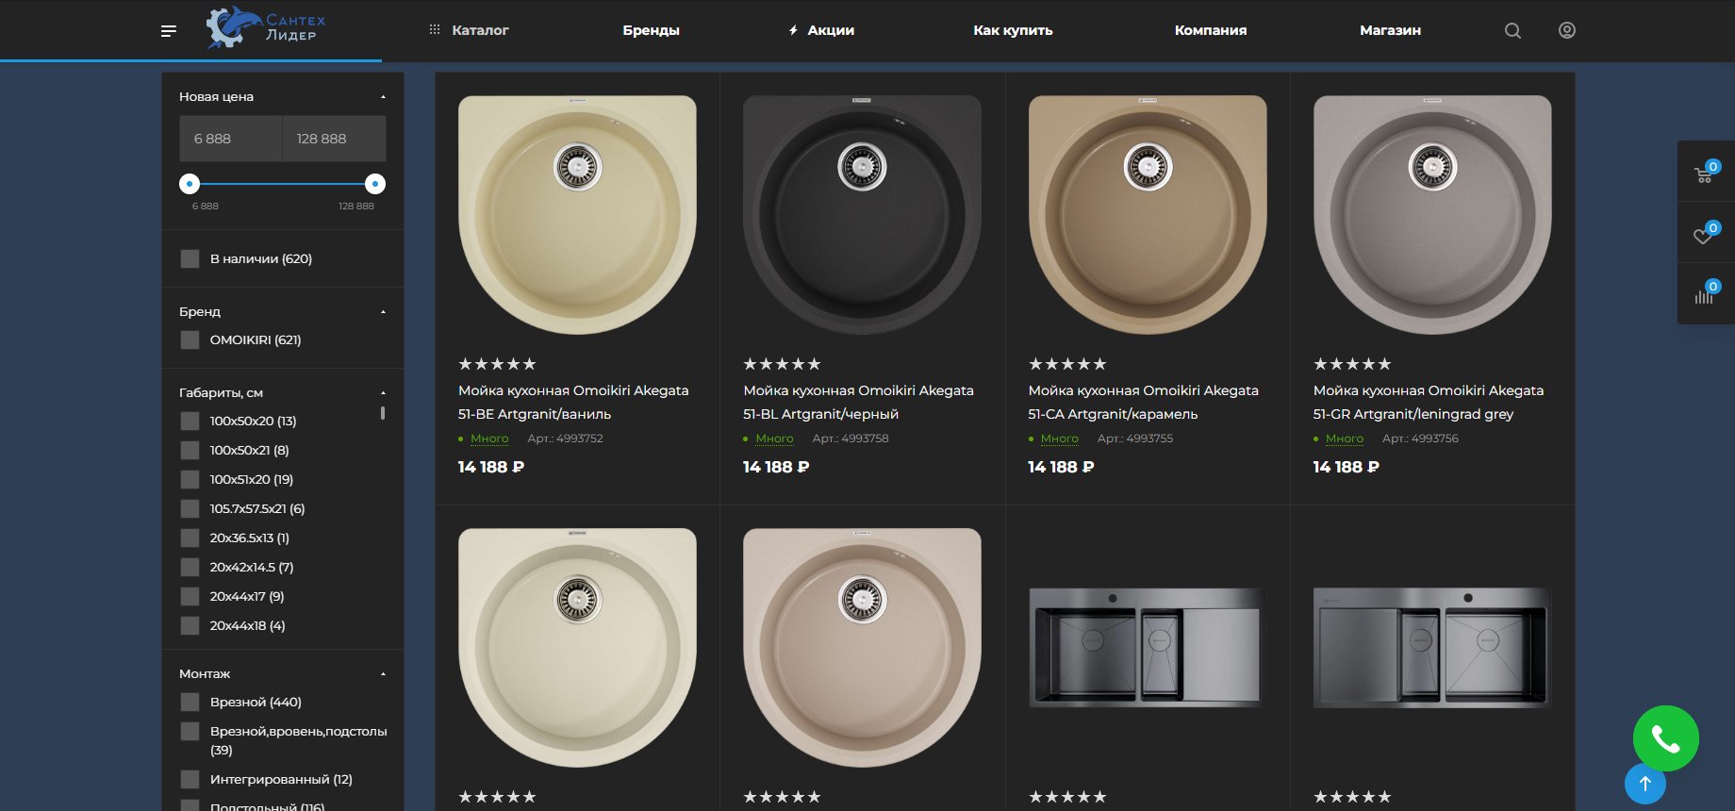The width and height of the screenshot is (1735, 811).
Task: Open the search magnifier icon
Action: [x=1512, y=30]
